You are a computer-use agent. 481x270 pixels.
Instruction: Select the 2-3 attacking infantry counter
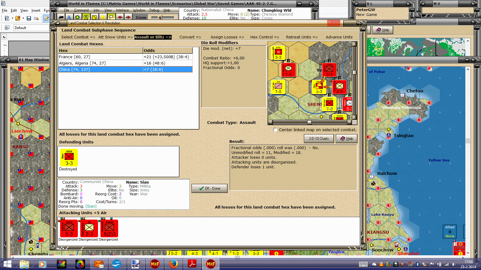[89, 228]
